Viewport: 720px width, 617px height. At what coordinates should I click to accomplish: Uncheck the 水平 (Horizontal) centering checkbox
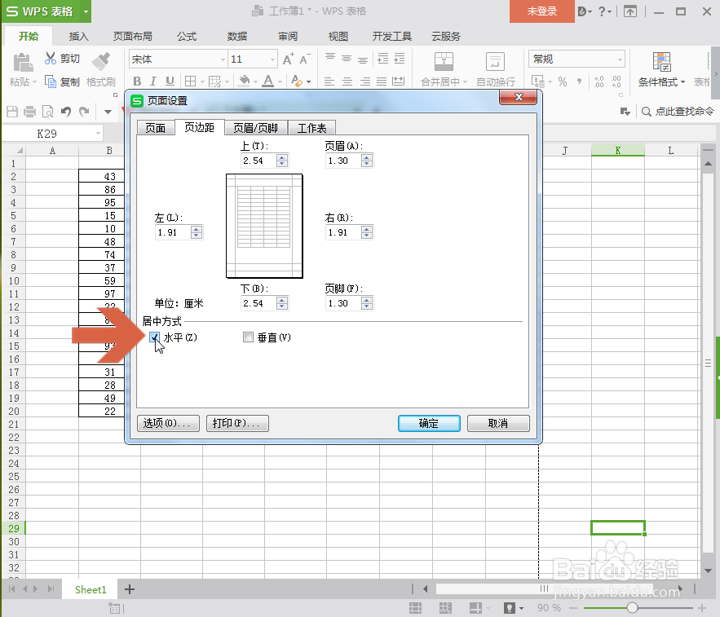154,337
